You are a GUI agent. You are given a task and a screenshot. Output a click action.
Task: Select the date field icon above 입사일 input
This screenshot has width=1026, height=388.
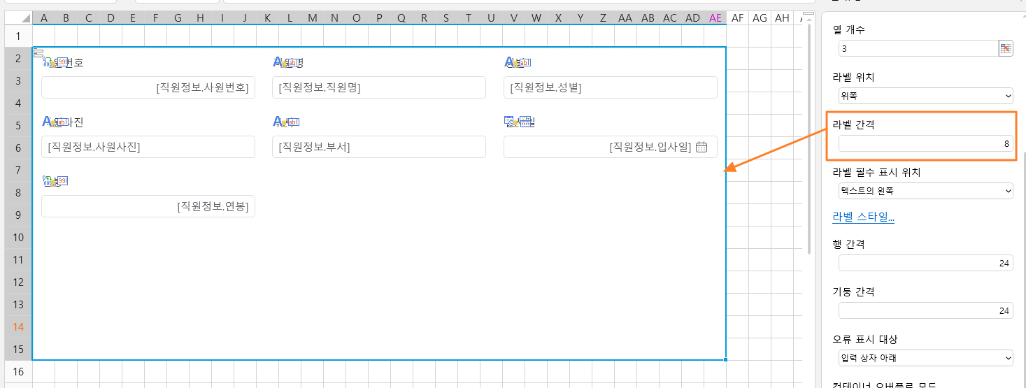[x=518, y=122]
